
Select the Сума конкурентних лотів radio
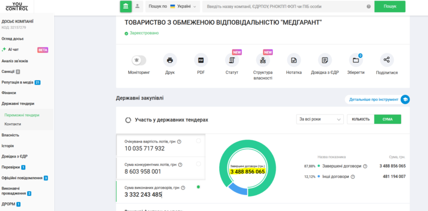(198, 164)
